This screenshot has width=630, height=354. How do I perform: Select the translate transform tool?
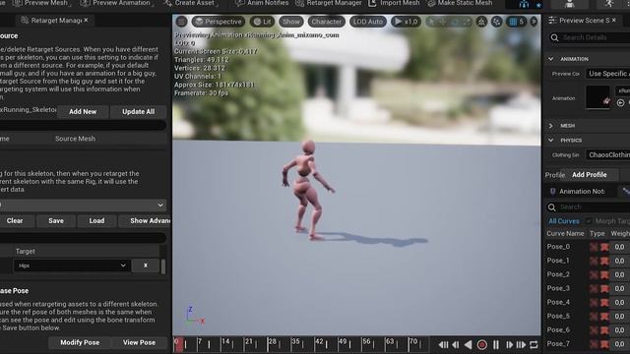pos(442,22)
